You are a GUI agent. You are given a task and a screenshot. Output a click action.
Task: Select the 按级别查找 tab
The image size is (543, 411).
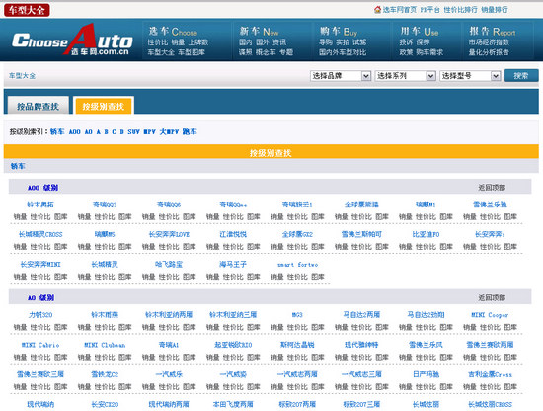[x=104, y=106]
